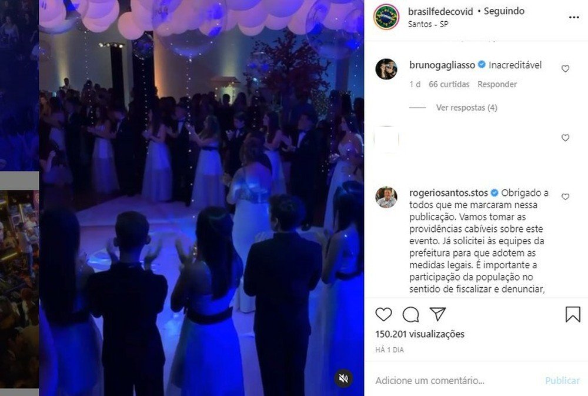Like the post with the heart icon
Screen dimensions: 588x396
click(383, 314)
